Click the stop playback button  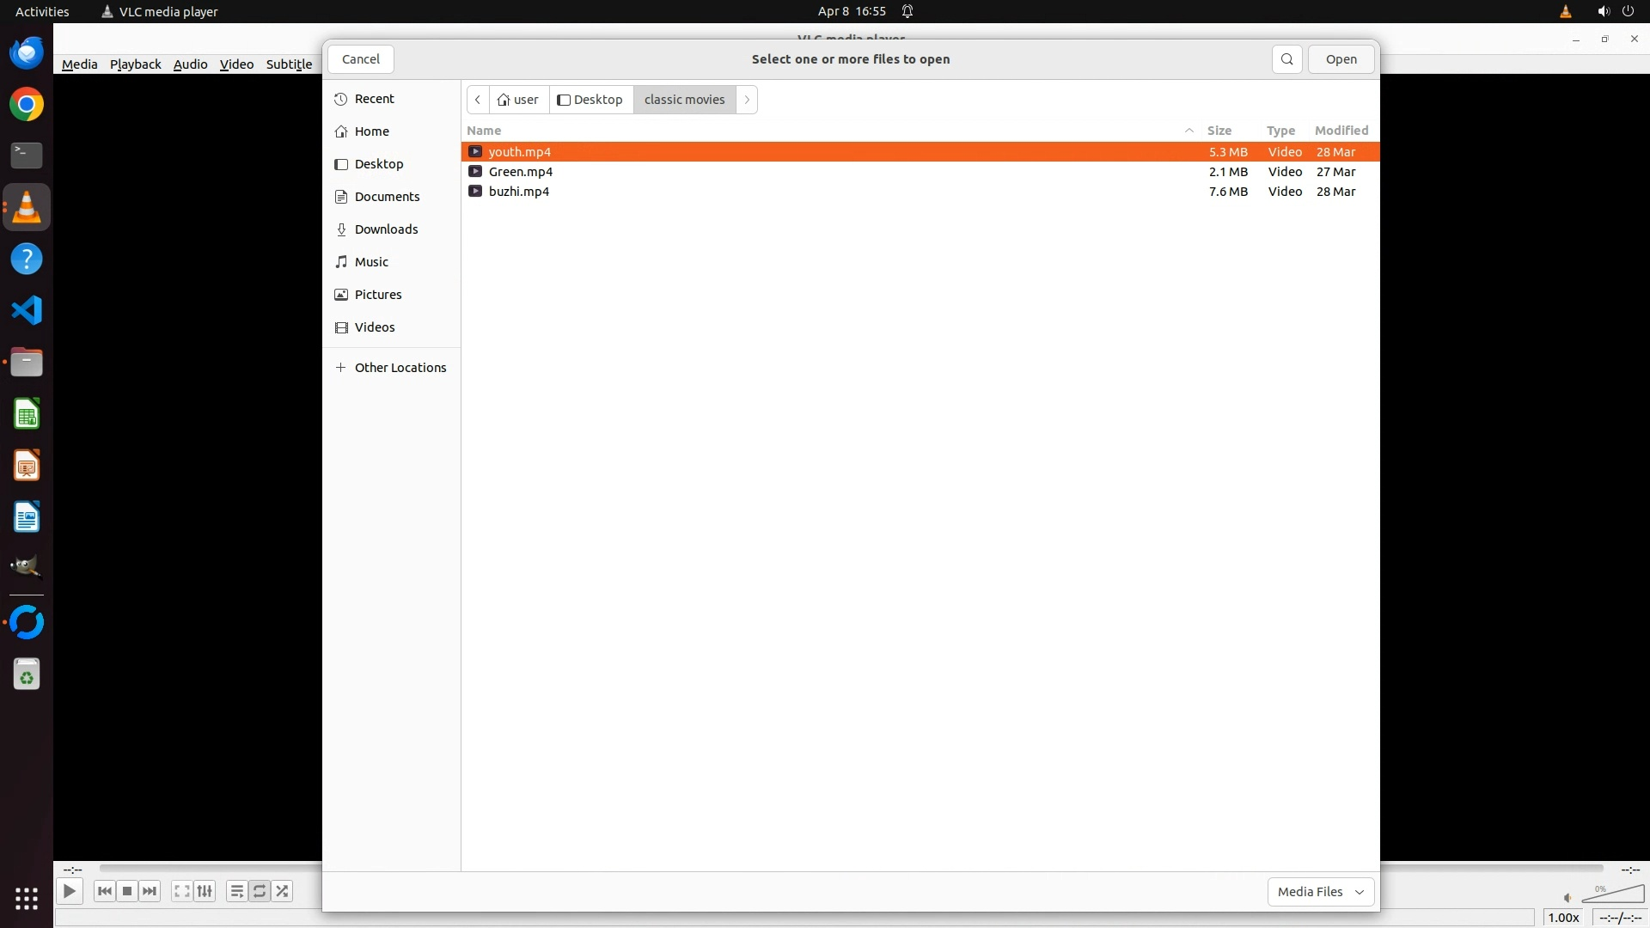pos(127,891)
